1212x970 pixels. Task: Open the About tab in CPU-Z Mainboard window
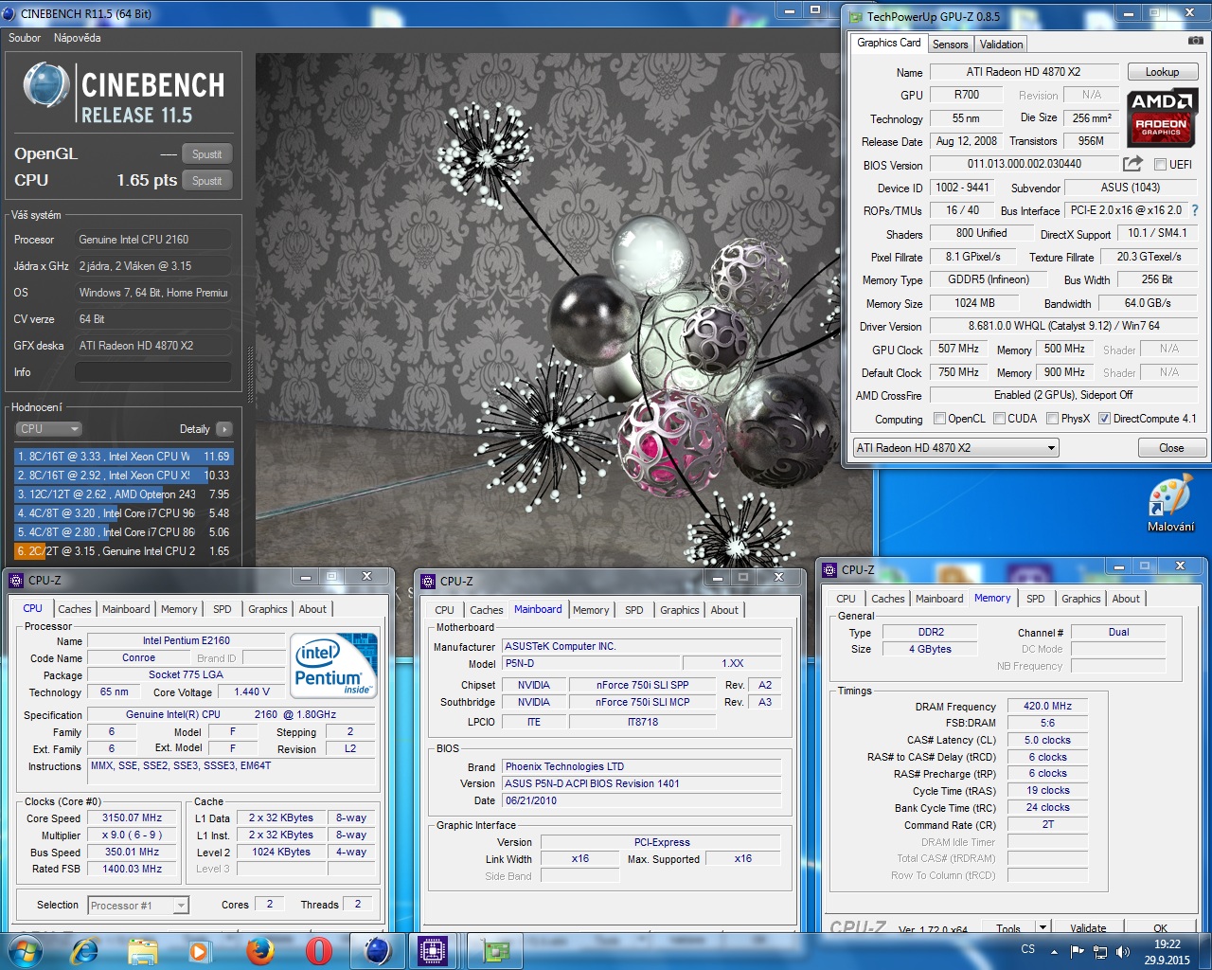pos(724,610)
